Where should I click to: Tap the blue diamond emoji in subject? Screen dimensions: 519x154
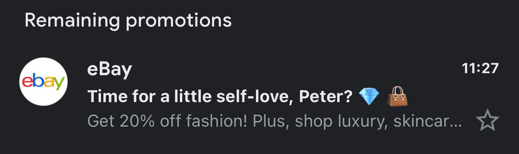369,97
